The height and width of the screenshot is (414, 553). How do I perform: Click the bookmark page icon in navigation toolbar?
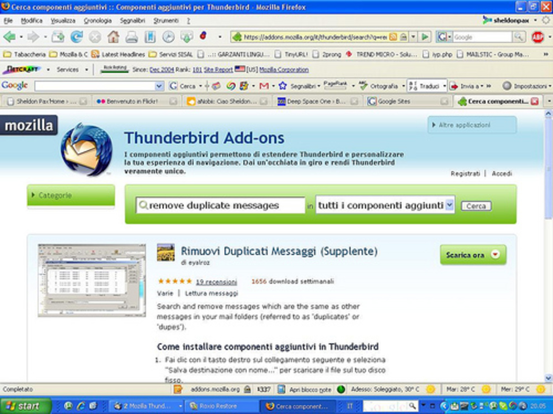coord(150,37)
